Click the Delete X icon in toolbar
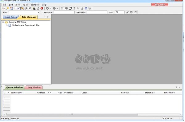Viewport: 185px width, 122px height. tap(78, 8)
